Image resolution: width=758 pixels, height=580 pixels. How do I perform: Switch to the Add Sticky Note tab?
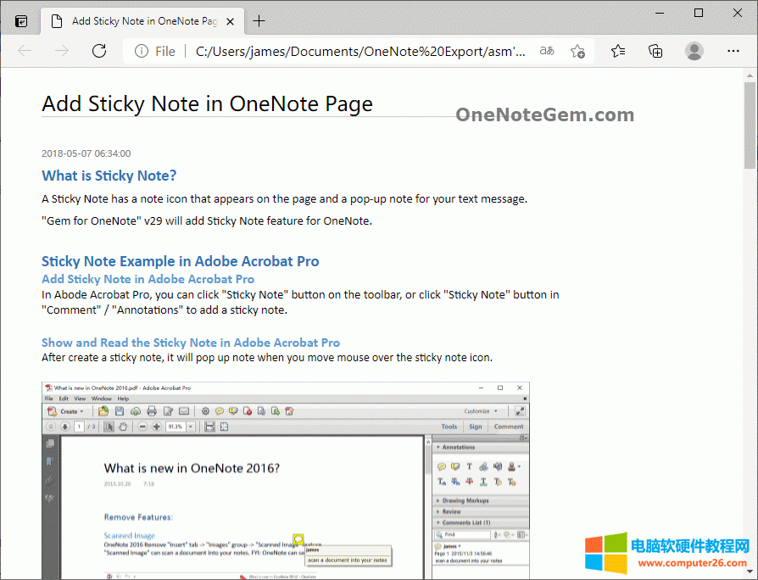(x=136, y=21)
